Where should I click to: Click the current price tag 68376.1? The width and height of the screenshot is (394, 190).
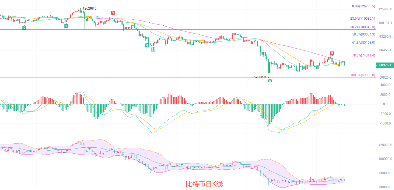click(385, 65)
